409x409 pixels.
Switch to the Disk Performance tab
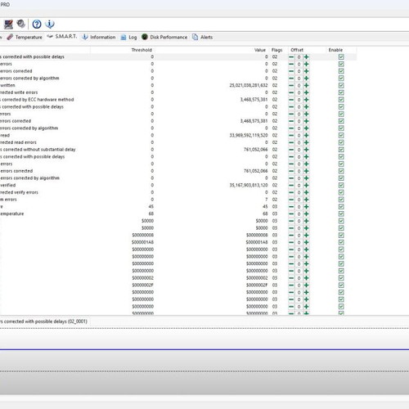point(164,37)
